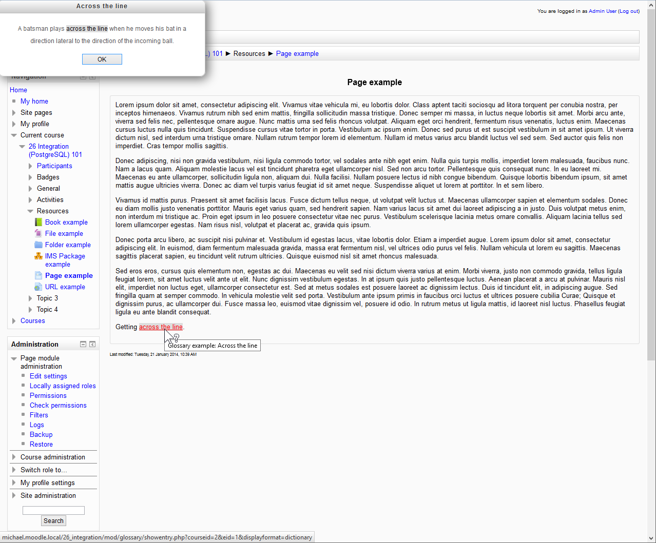Open the Permissions link

(x=48, y=395)
